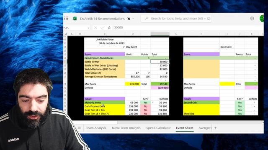The image size is (268, 150).
Task: Click the select all corner triangle
Action: [66, 34]
